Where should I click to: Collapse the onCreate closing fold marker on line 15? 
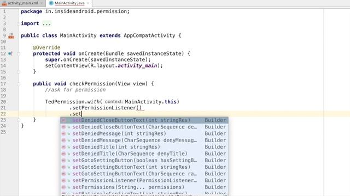pos(19,71)
